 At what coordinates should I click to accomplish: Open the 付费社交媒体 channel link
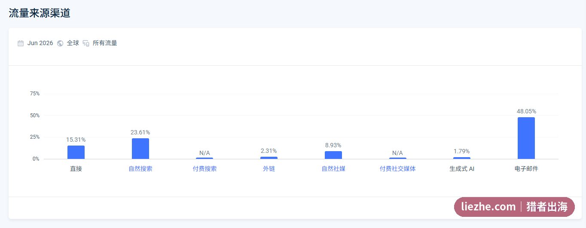[x=397, y=169]
